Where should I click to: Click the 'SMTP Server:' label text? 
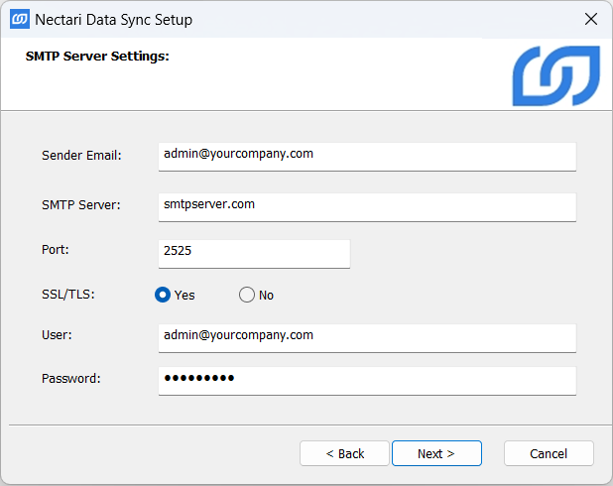pos(81,205)
